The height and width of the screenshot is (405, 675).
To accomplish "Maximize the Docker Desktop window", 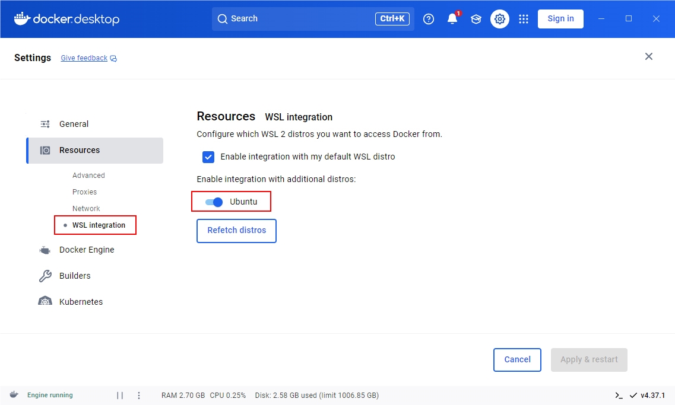I will [629, 19].
